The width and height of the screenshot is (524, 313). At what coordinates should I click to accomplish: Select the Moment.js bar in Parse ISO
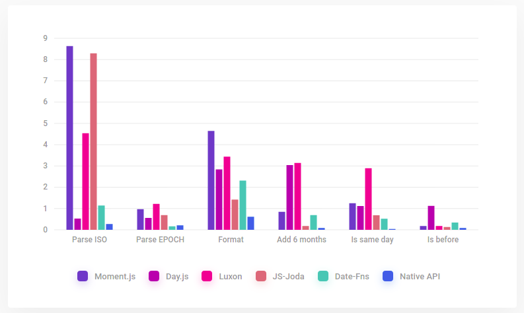tap(69, 138)
